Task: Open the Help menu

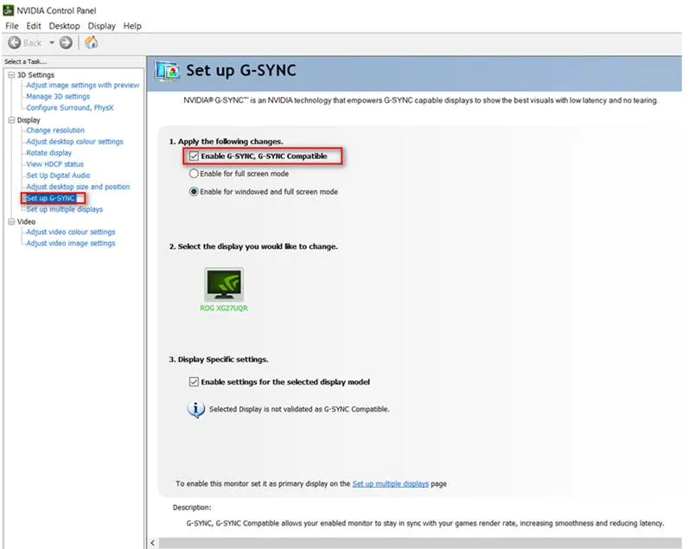Action: (132, 26)
